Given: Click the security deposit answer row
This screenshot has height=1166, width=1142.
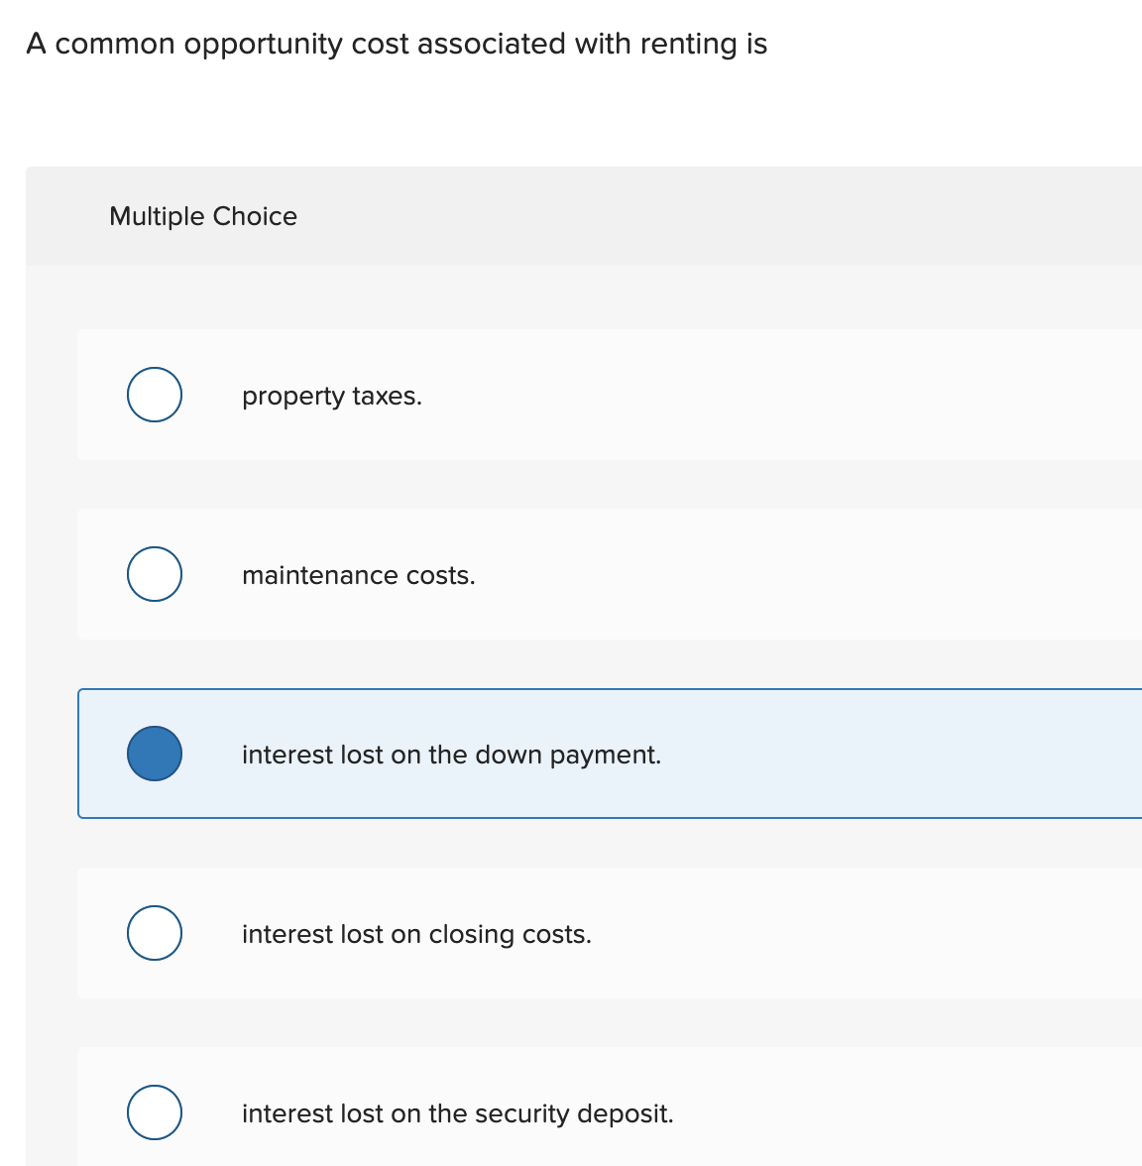Looking at the screenshot, I should pos(595,1112).
